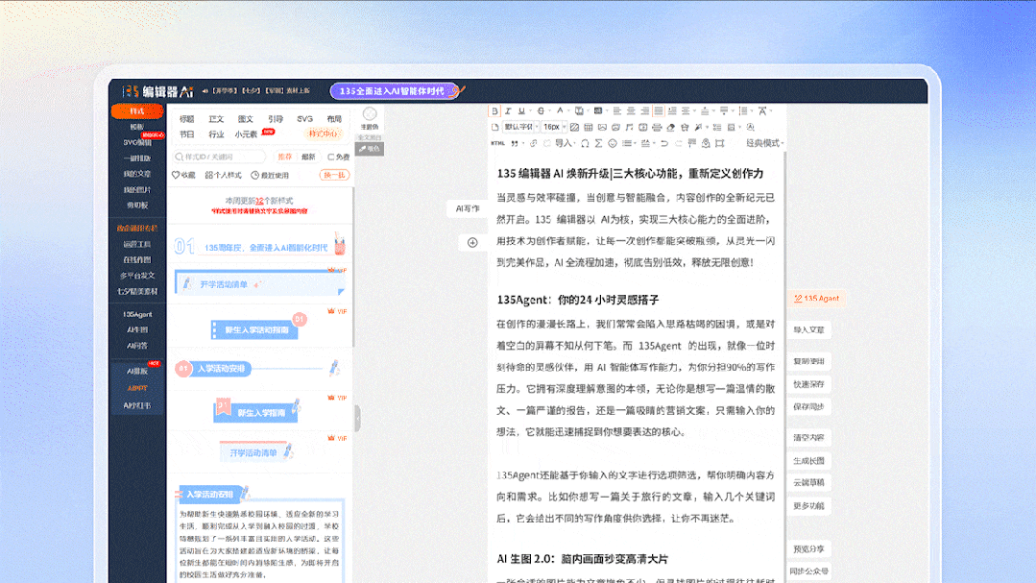
Task: Open the emoji insert icon
Action: [x=613, y=141]
